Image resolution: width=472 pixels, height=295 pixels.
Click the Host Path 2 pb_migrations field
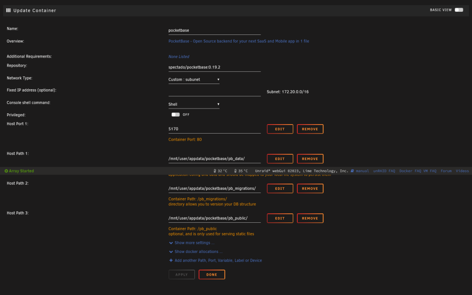click(x=214, y=188)
